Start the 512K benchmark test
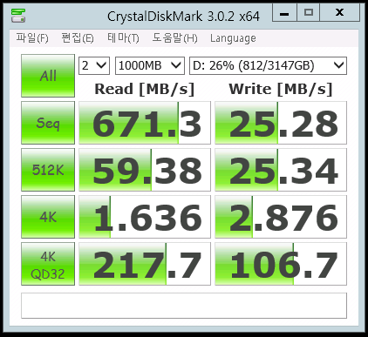 tap(48, 170)
